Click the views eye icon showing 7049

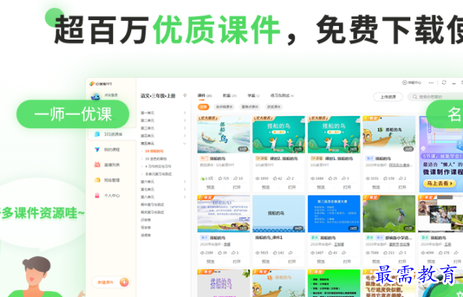(x=368, y=253)
